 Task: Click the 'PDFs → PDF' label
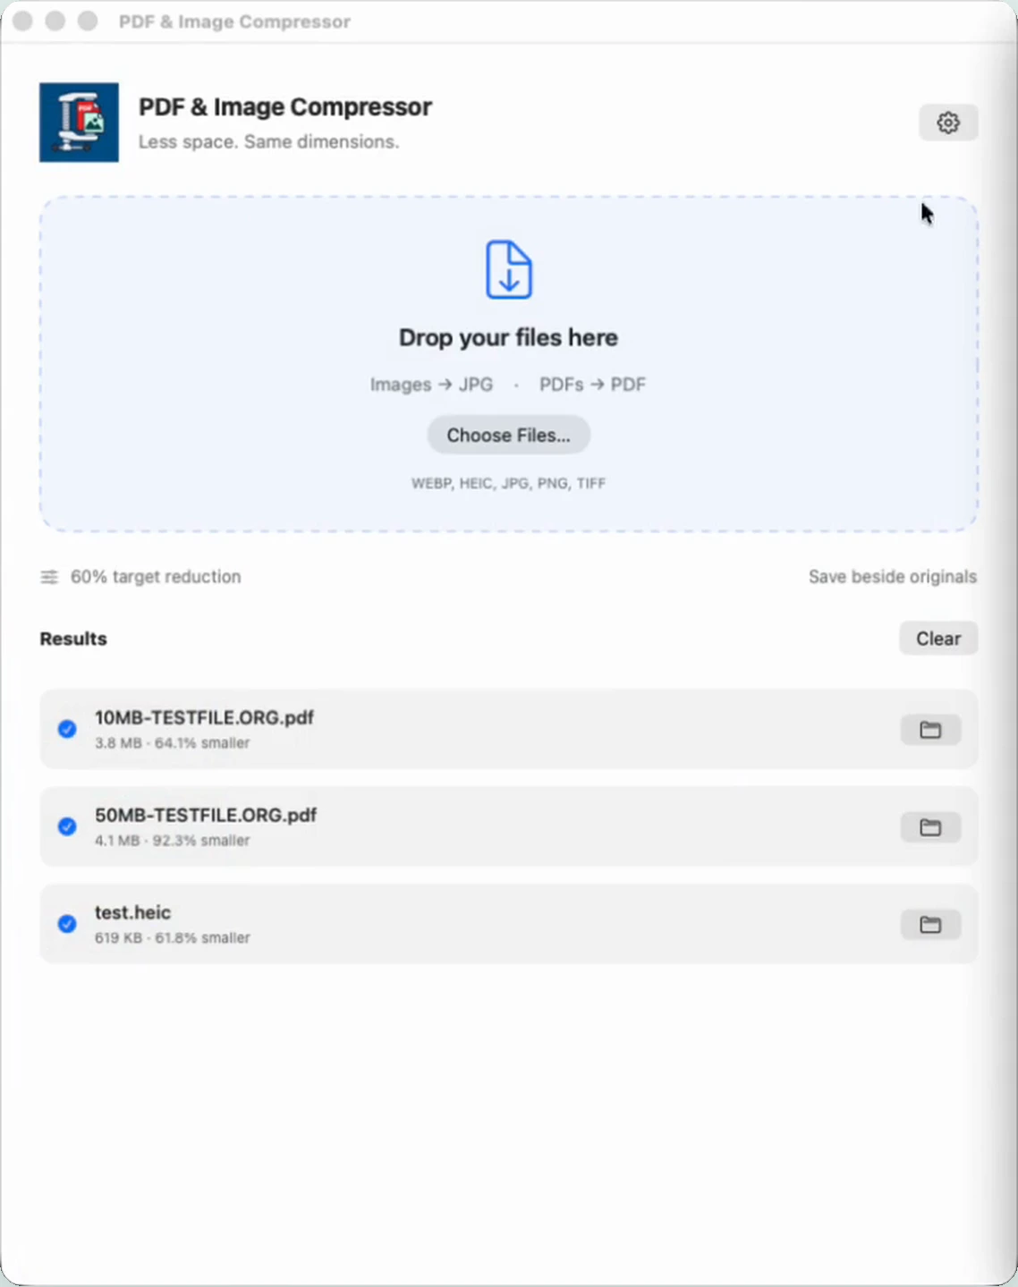592,385
